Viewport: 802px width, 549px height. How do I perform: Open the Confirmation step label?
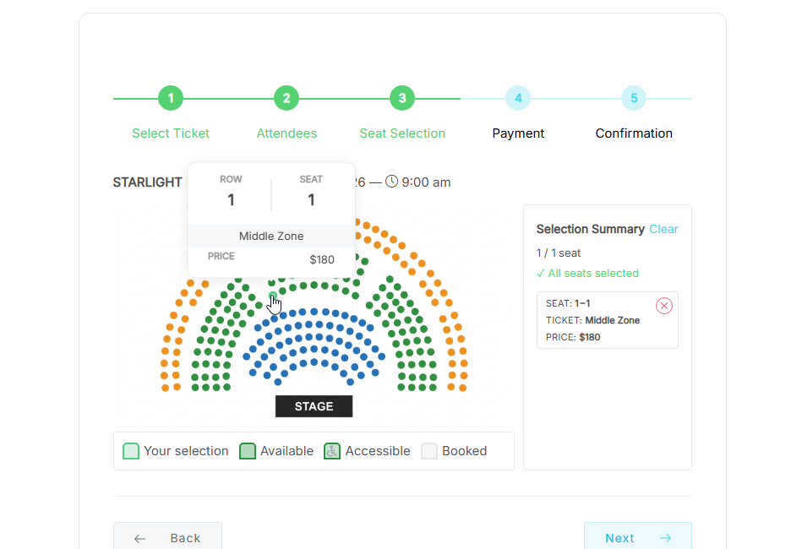pos(634,133)
